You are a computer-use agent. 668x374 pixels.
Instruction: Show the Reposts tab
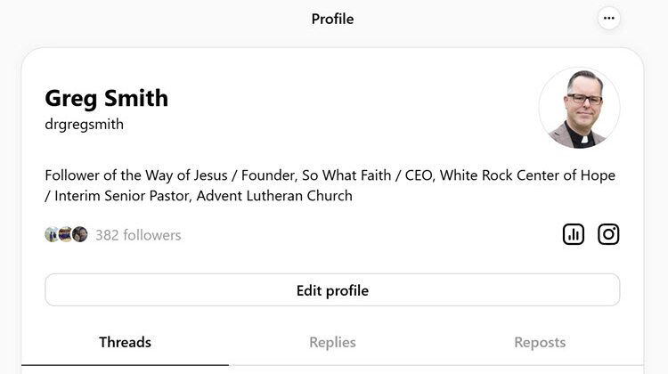[540, 342]
